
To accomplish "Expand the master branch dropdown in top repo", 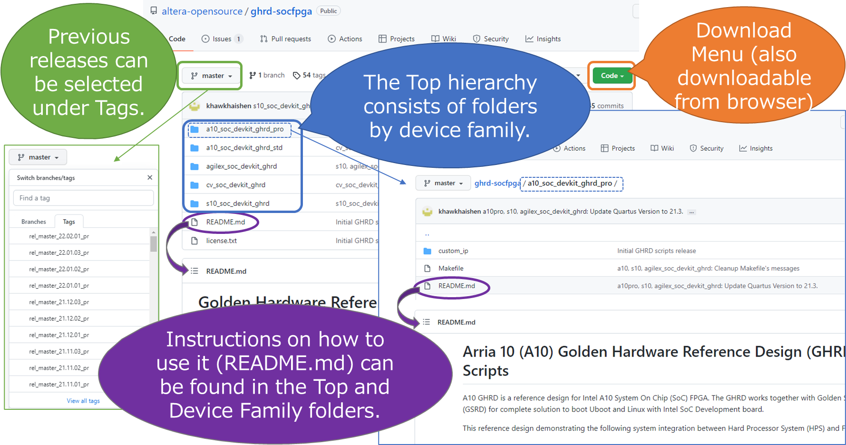I will tap(211, 76).
